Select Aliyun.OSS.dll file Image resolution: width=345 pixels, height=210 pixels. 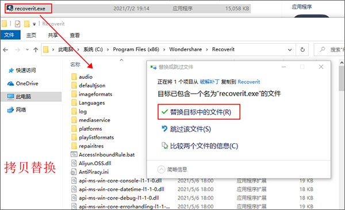(x=91, y=163)
